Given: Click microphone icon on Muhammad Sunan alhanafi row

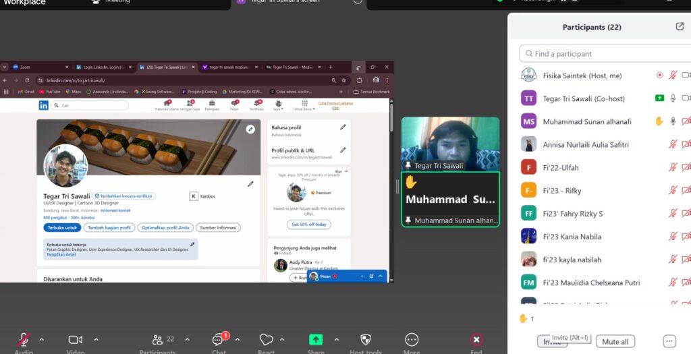Looking at the screenshot, I should tap(673, 121).
